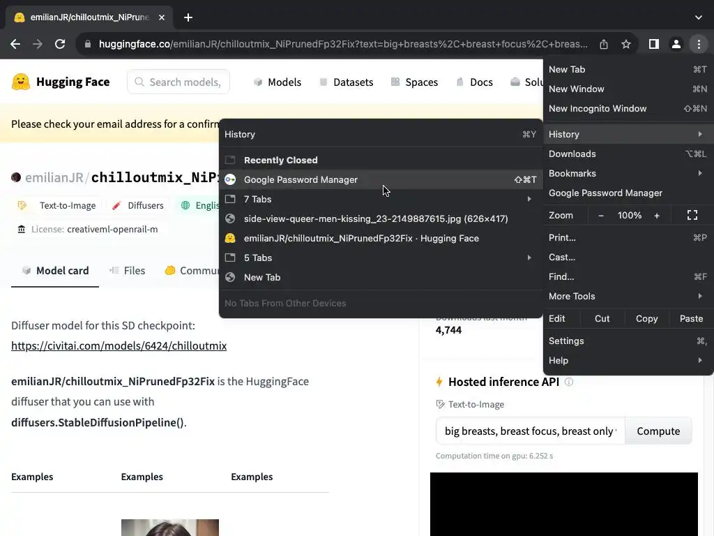Decrease zoom with the minus button
The height and width of the screenshot is (536, 714).
(600, 216)
